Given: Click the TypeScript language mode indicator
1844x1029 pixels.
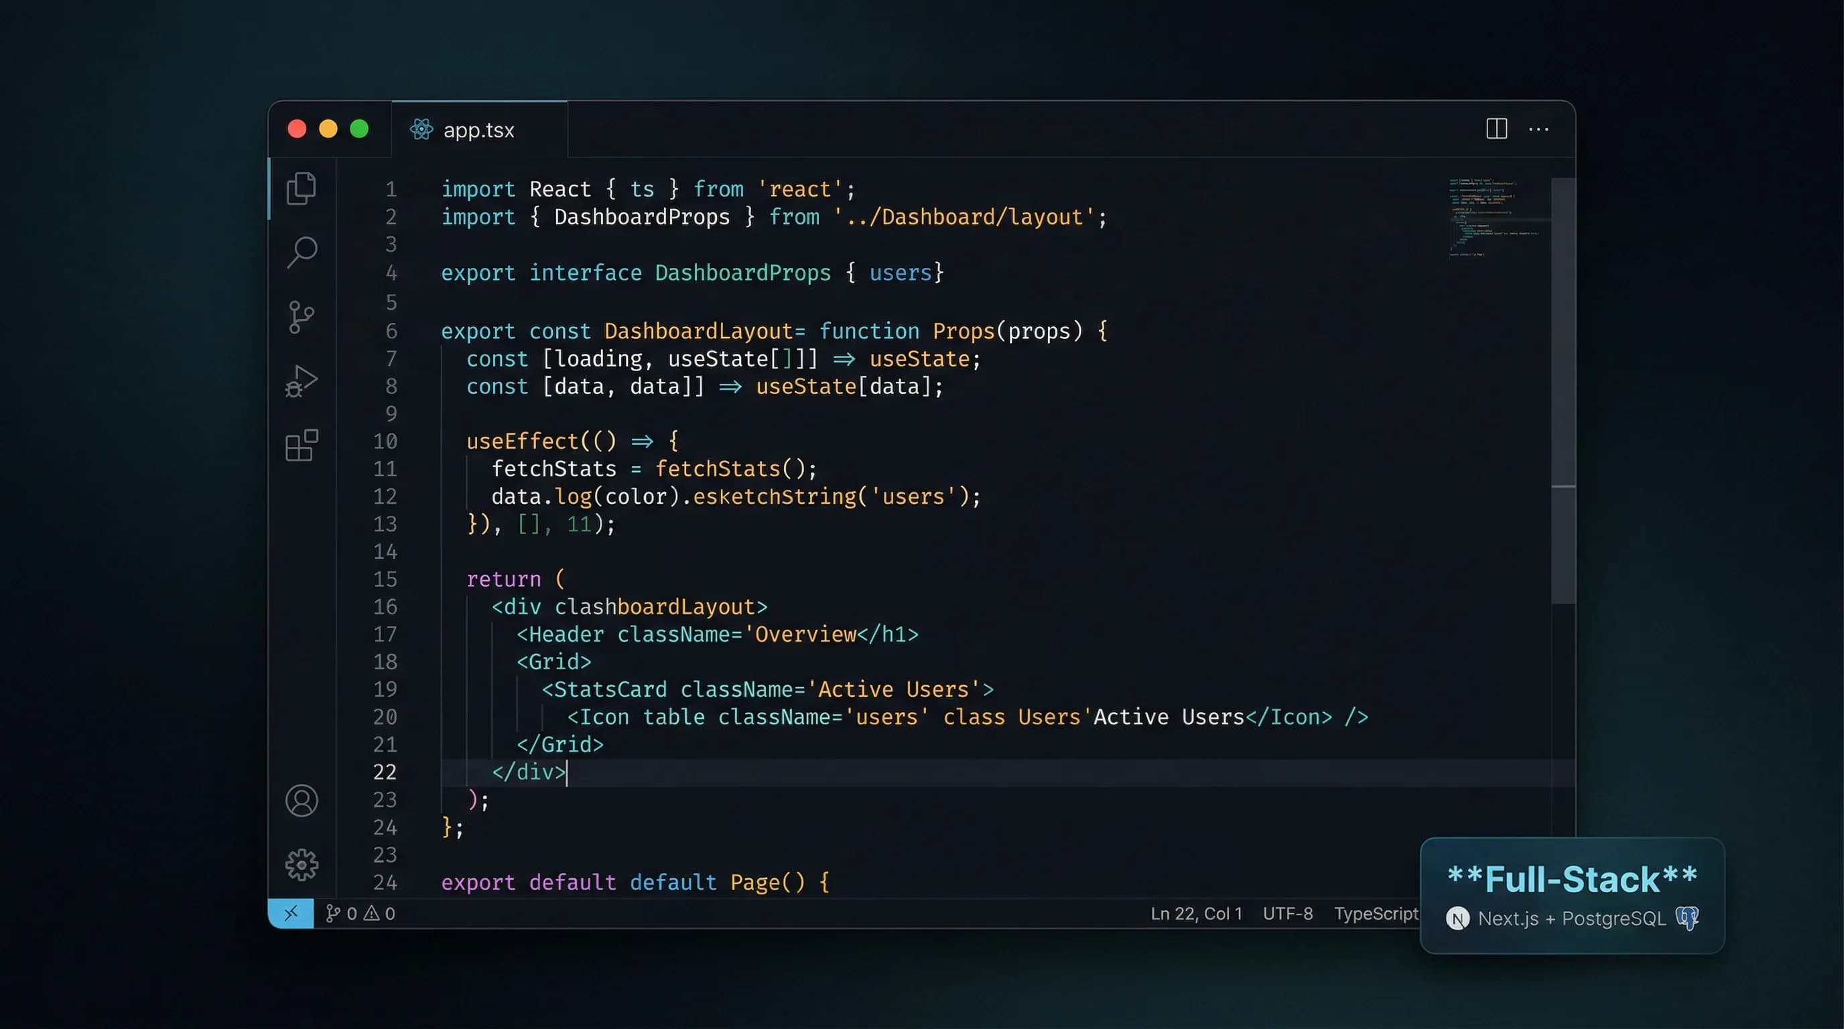Looking at the screenshot, I should click(x=1376, y=913).
